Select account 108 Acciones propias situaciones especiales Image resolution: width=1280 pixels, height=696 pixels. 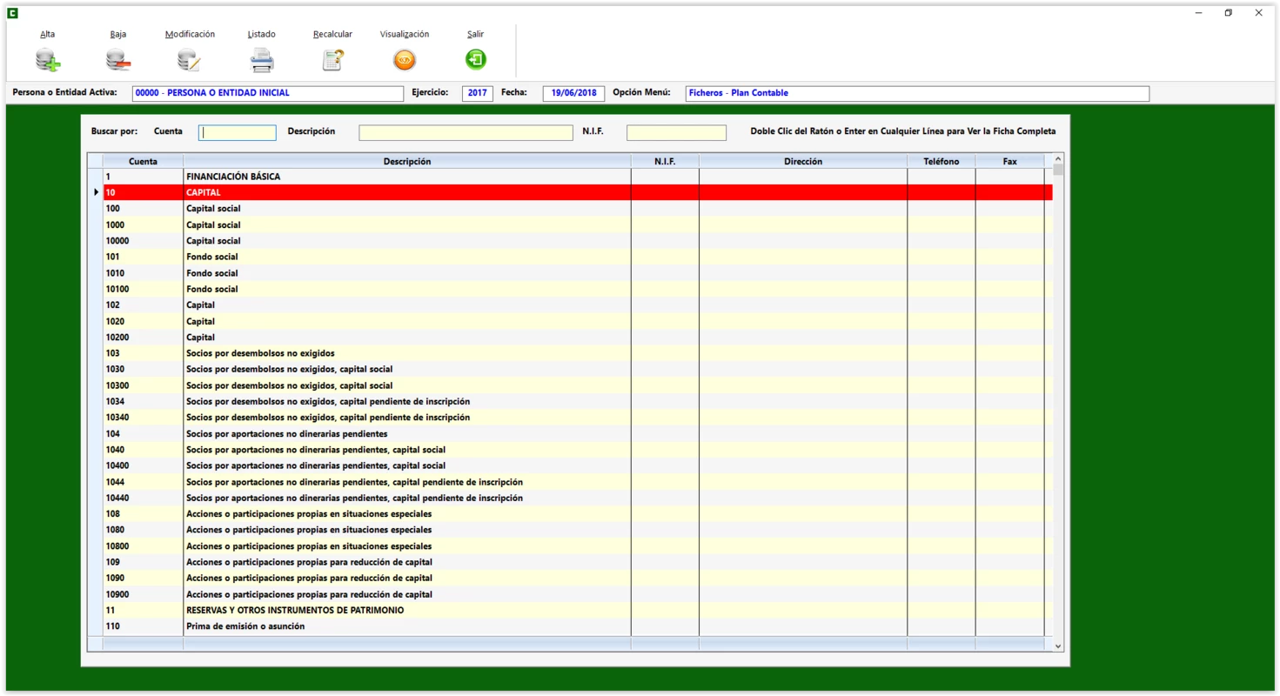pos(577,514)
